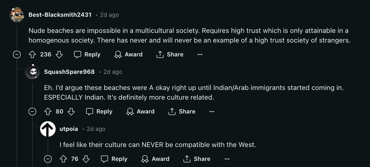Open Best-Blacksmith2431's avatar profile
The width and height of the screenshot is (370, 167).
point(17,15)
